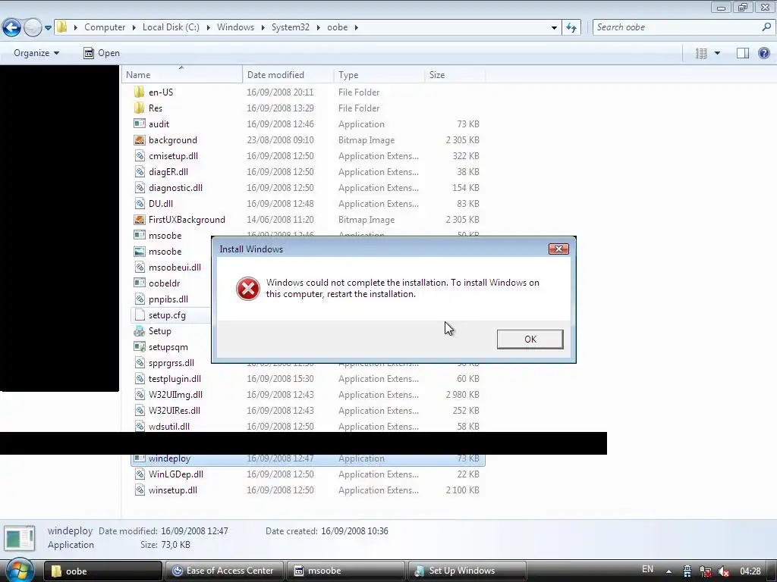Click the network tray icon

click(x=706, y=571)
